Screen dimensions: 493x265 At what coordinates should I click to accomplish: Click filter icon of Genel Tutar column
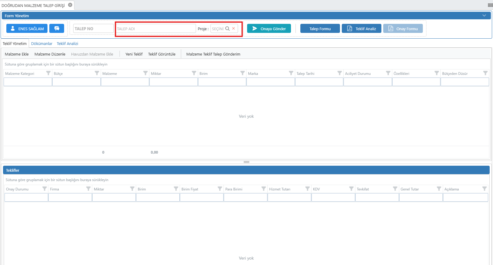[439, 189]
